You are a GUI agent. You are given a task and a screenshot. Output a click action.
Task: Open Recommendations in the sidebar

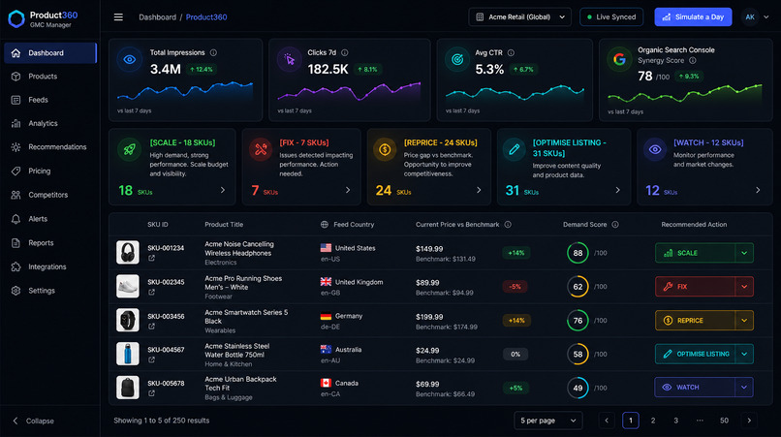point(49,147)
